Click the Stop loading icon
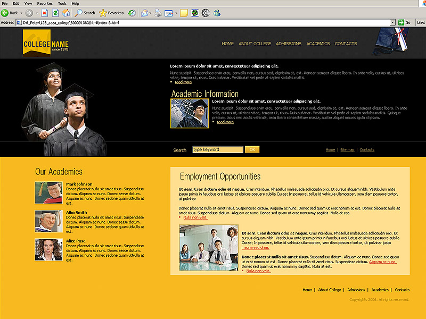The height and width of the screenshot is (319, 426). pyautogui.click(x=44, y=12)
